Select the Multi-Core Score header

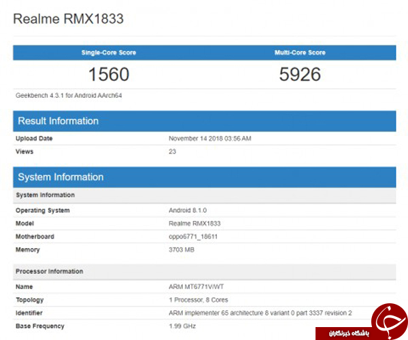300,52
